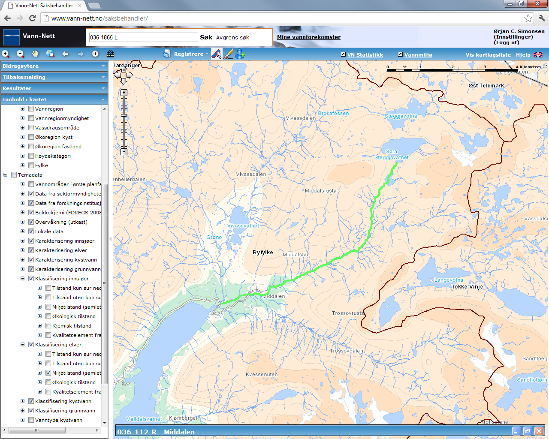
Task: Click zoom slider plus button
Action: (x=124, y=93)
